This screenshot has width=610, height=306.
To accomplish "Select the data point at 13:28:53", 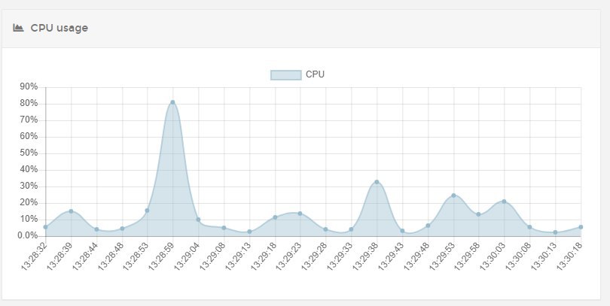I will (147, 211).
